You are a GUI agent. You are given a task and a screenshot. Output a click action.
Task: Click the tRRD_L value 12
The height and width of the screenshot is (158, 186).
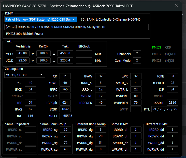tap(101, 89)
